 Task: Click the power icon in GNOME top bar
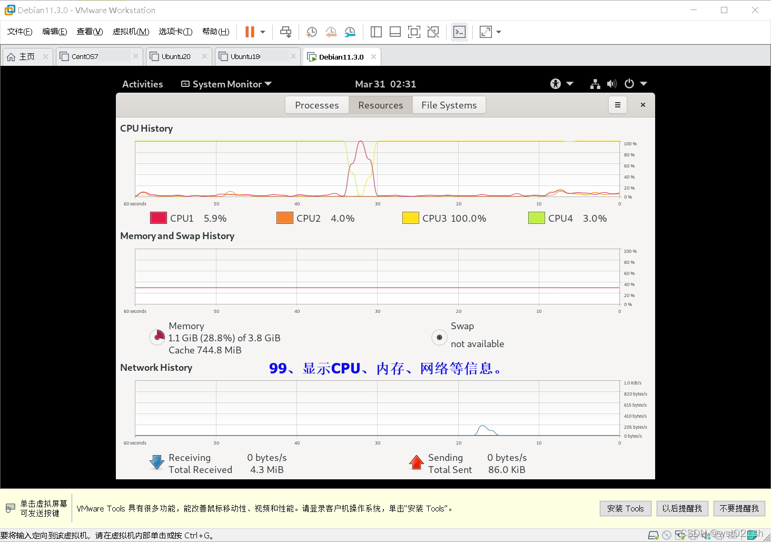(629, 84)
